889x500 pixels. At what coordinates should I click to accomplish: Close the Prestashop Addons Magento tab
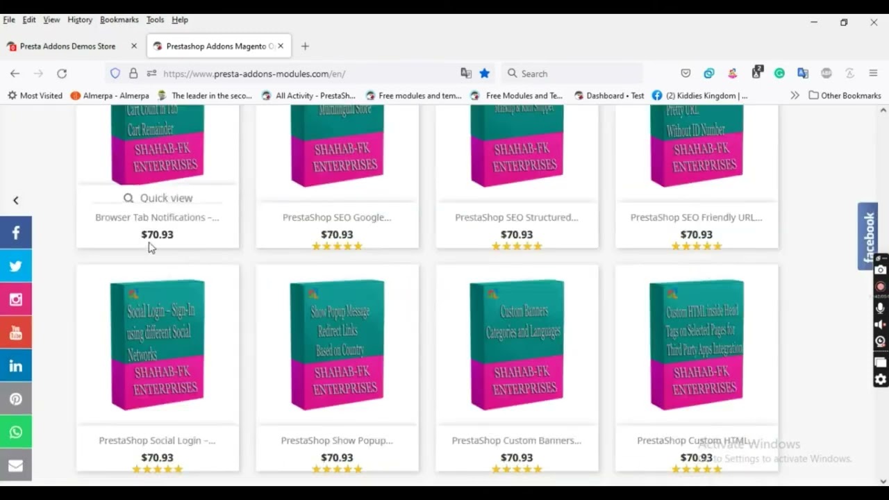[x=281, y=46]
